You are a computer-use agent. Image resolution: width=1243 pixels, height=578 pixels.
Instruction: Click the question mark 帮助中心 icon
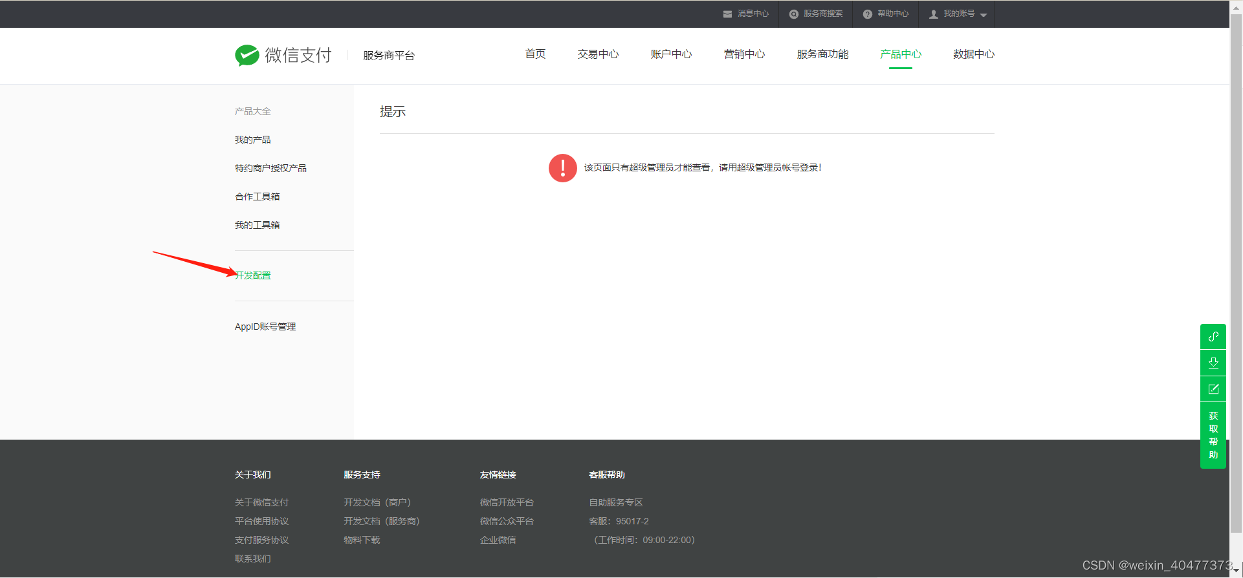coord(868,14)
